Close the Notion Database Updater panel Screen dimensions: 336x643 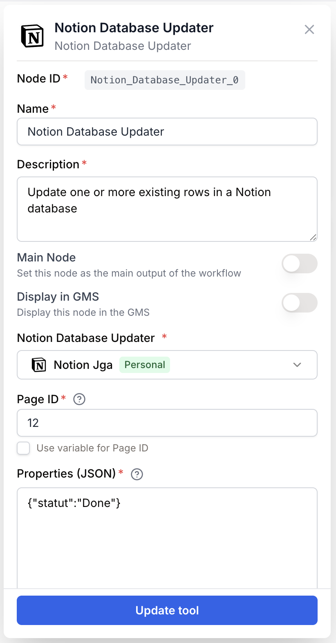coord(309,29)
